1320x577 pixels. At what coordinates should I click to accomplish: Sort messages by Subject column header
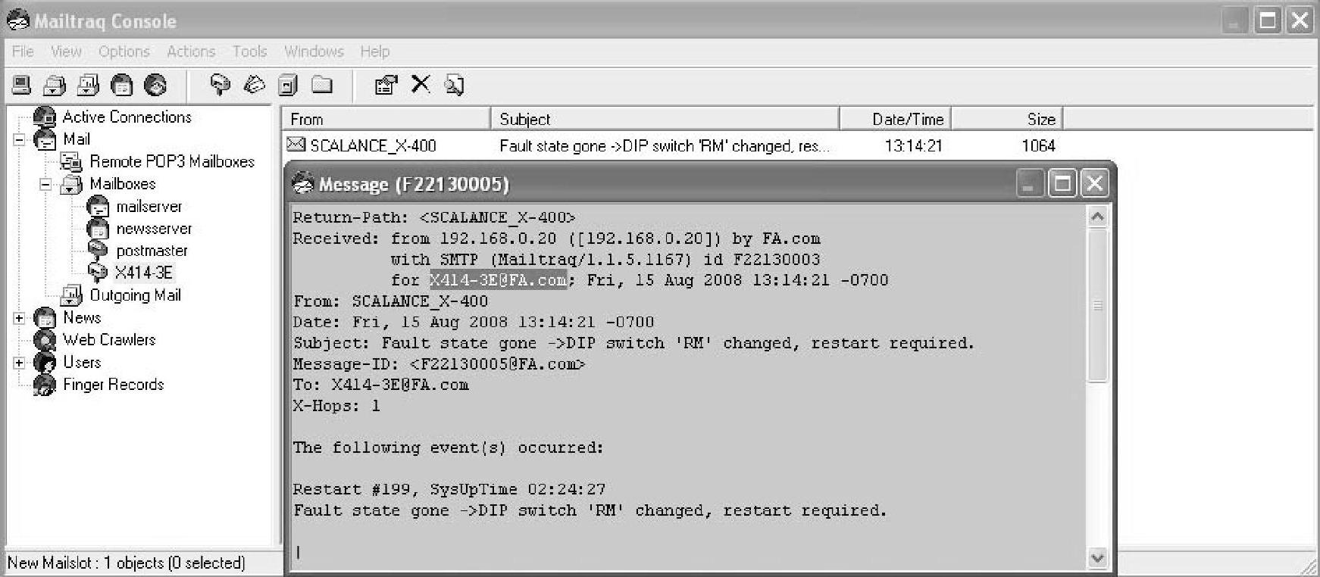pos(665,119)
